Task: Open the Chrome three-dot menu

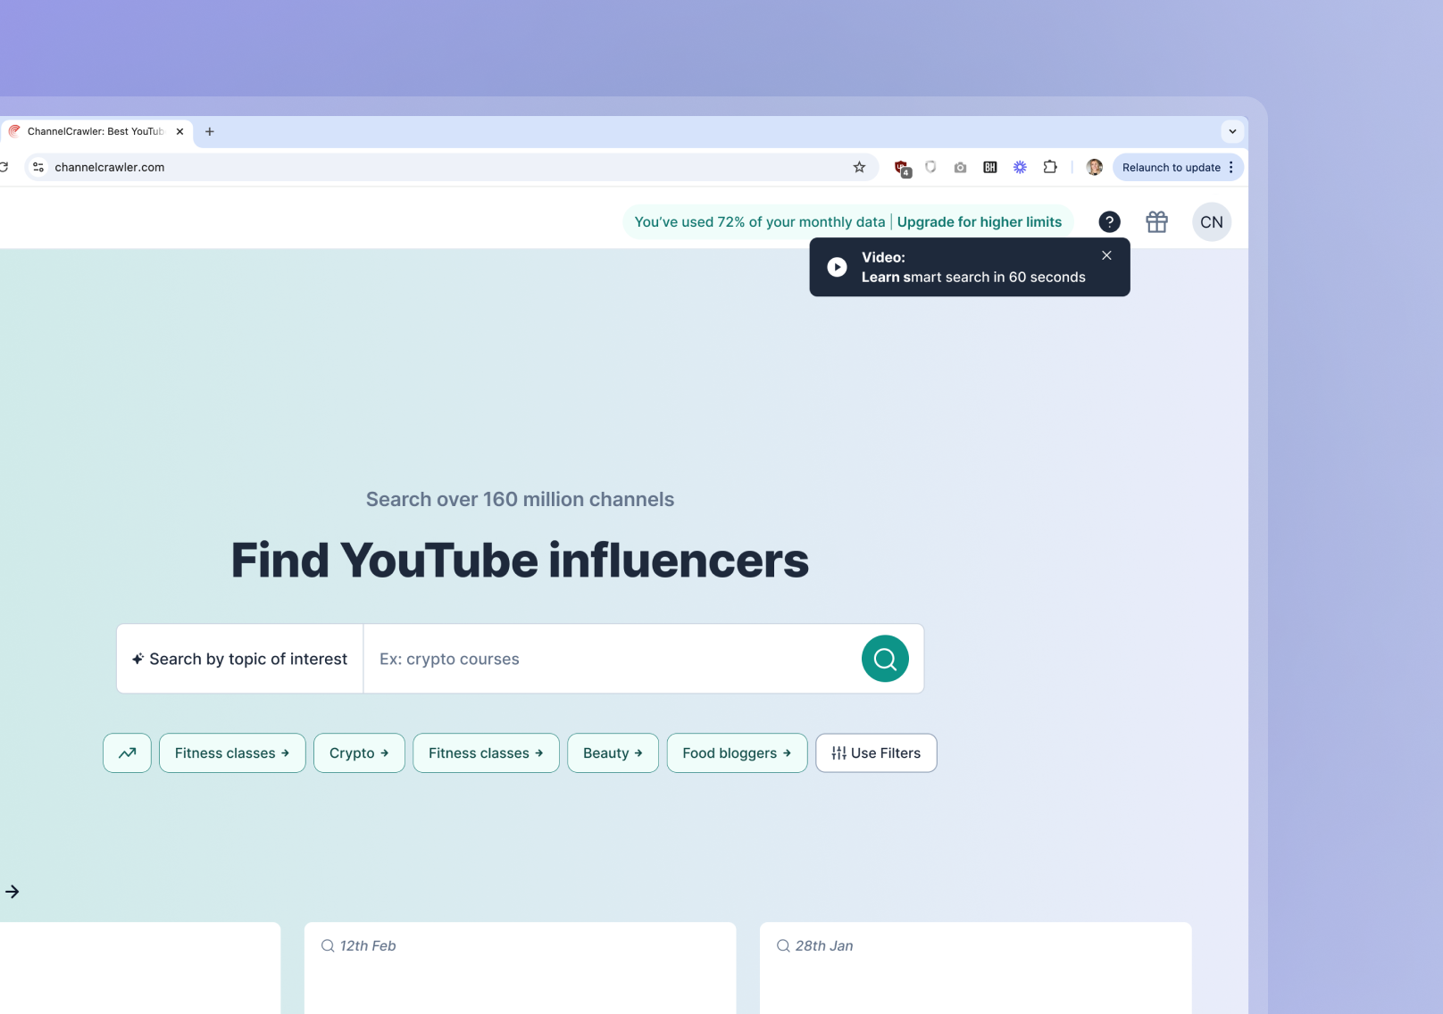Action: click(1231, 167)
